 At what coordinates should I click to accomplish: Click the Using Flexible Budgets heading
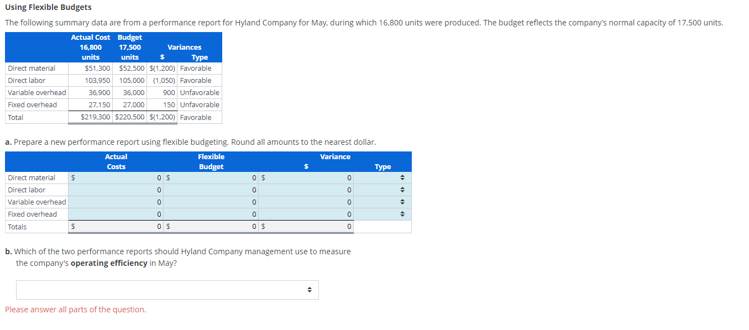tap(48, 7)
